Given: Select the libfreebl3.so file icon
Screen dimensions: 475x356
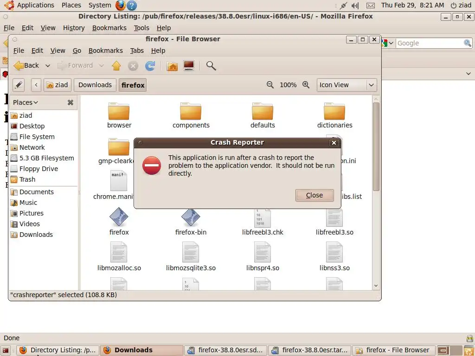Looking at the screenshot, I should [334, 218].
